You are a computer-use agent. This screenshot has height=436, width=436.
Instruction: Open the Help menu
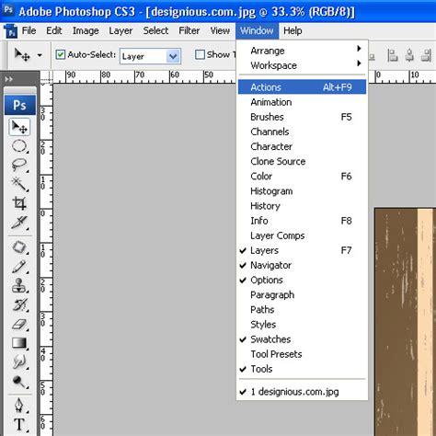point(293,30)
